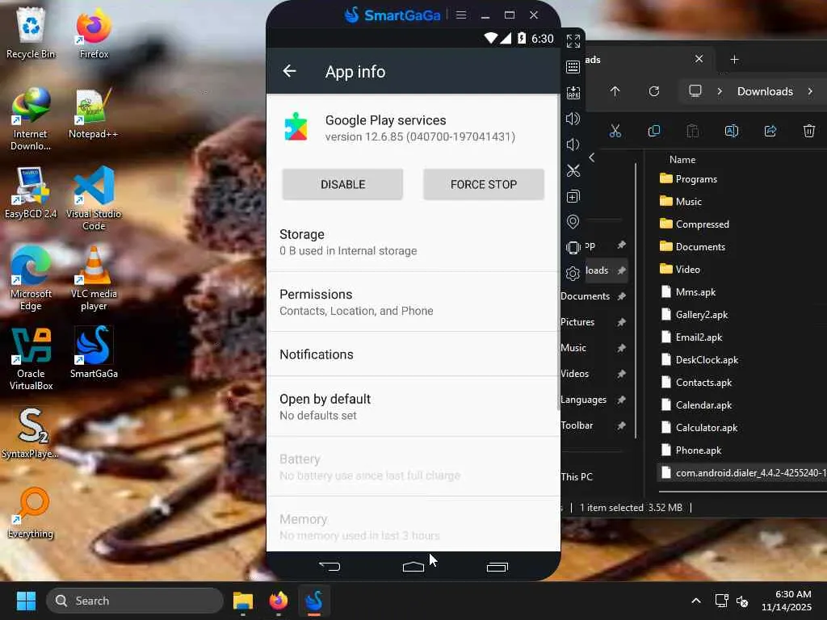The image size is (827, 620).
Task: Tap the Android recent apps button
Action: point(497,567)
